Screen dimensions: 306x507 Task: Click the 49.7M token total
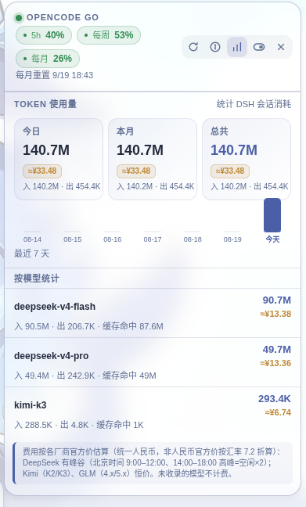coord(277,350)
